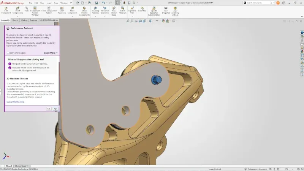Open the Options gear icon
Screen dimensions: 304x171
[x=134, y=3]
